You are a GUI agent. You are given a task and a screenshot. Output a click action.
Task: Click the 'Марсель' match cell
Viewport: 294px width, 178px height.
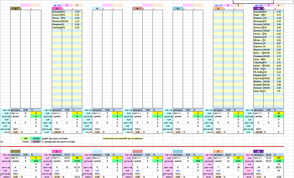click(x=259, y=50)
